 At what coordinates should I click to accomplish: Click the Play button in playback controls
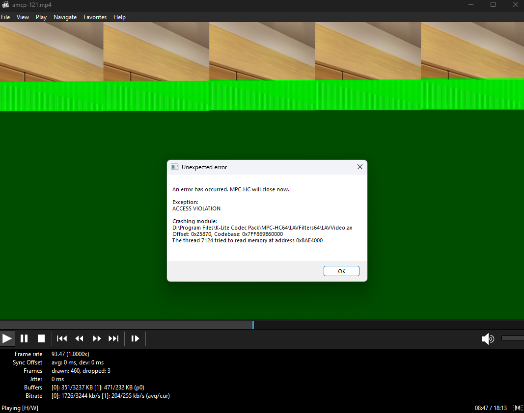point(7,338)
